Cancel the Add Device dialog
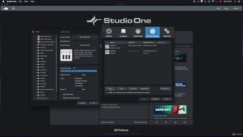This screenshot has height=137, width=243. tap(82, 103)
